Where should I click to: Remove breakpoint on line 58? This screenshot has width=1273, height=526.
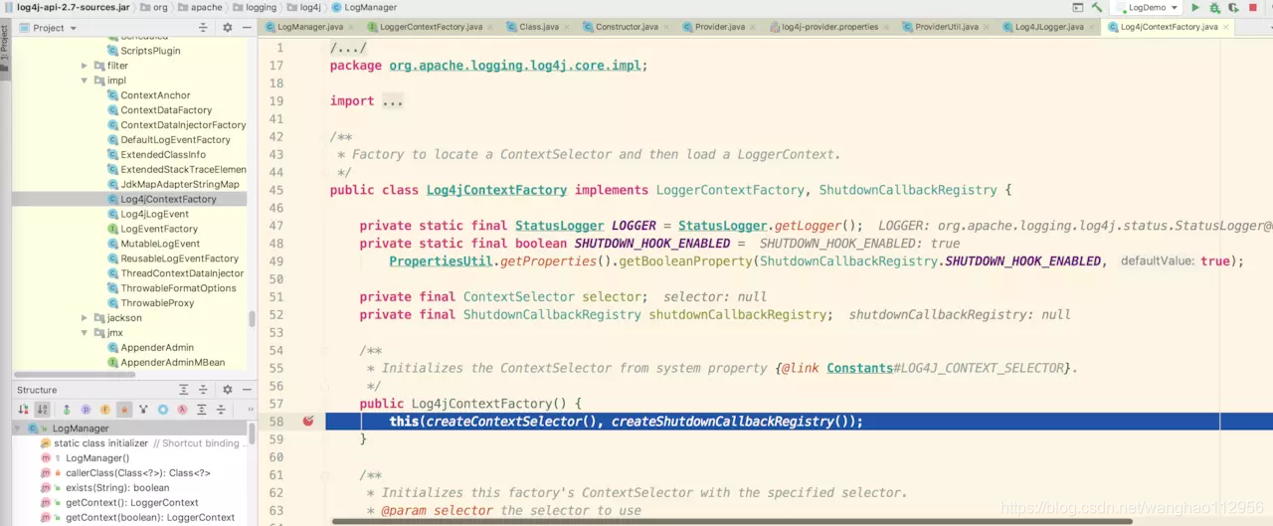coord(308,422)
